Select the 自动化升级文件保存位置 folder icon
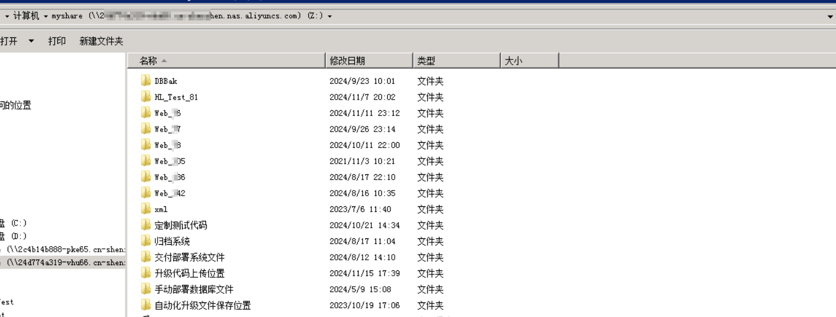Screen dimensions: 836x317 (145, 305)
